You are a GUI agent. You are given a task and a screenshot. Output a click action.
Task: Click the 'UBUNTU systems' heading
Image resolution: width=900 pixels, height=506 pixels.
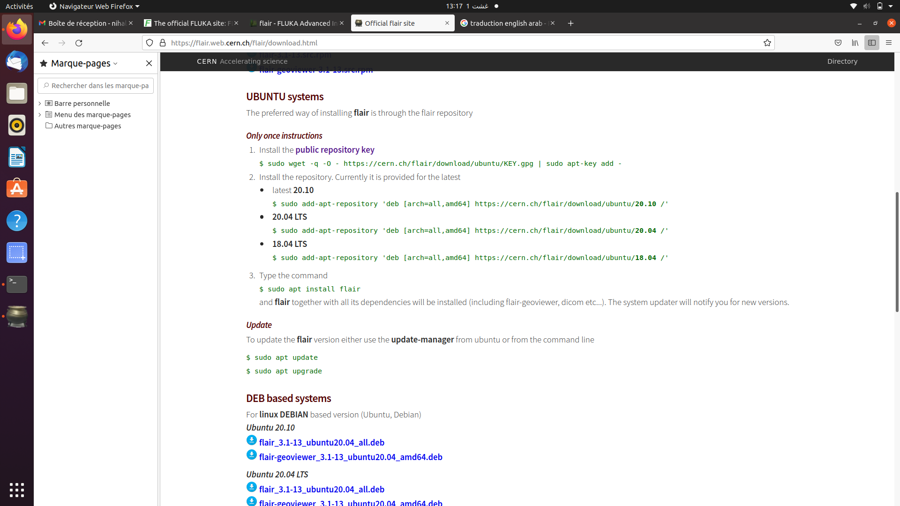pos(285,97)
